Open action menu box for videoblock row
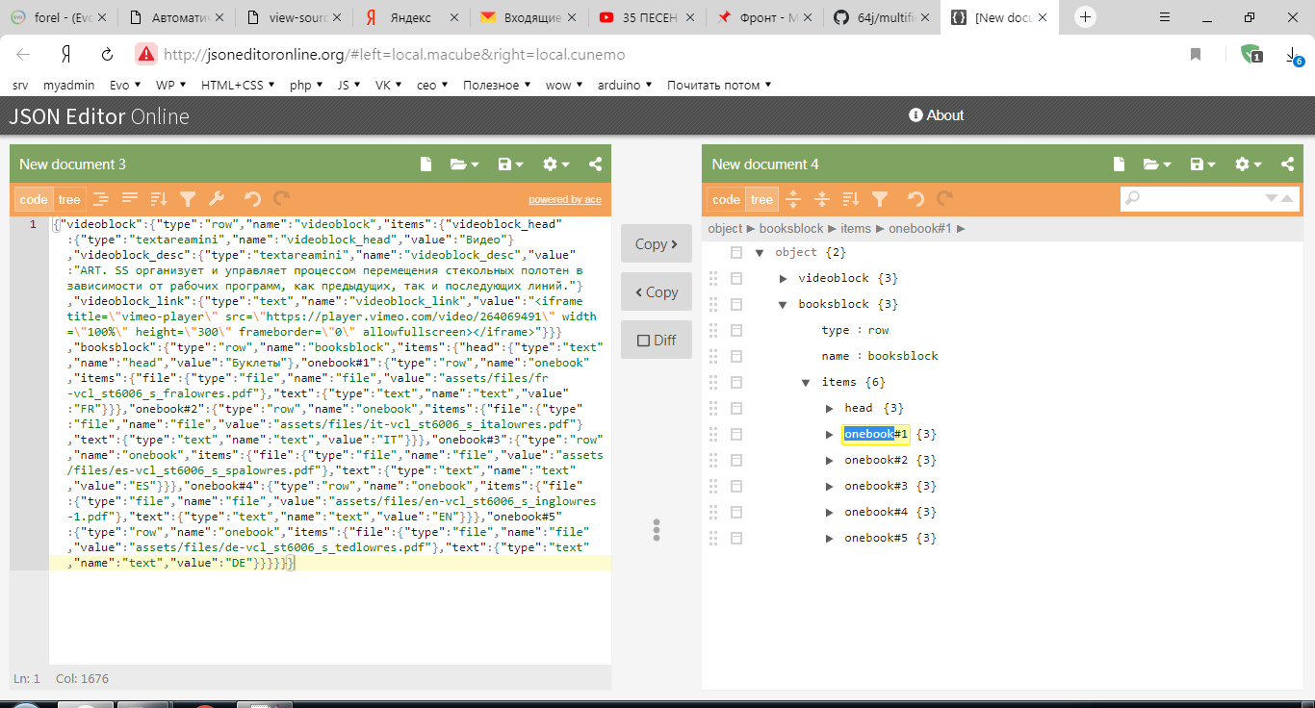The width and height of the screenshot is (1315, 708). tap(736, 278)
